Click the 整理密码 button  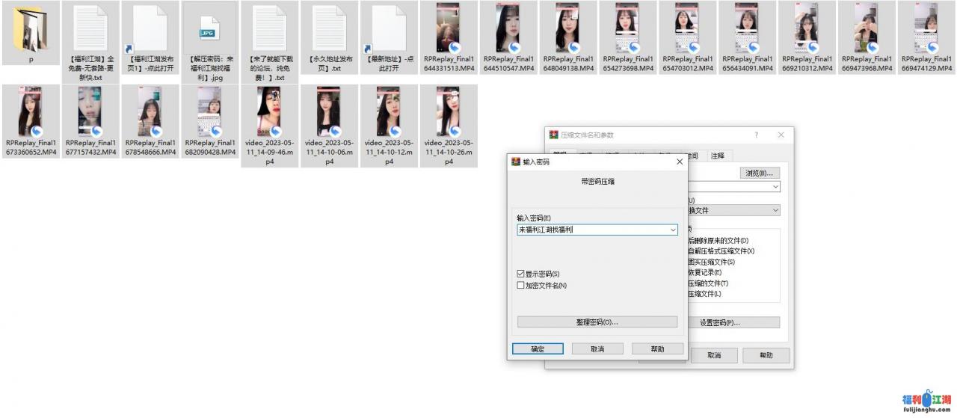tap(597, 322)
